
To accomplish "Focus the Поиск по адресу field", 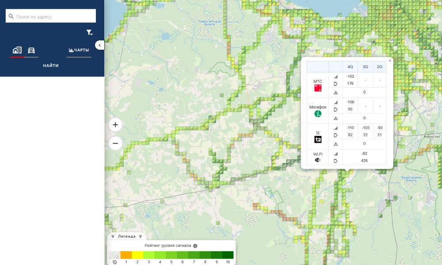I will click(x=51, y=16).
